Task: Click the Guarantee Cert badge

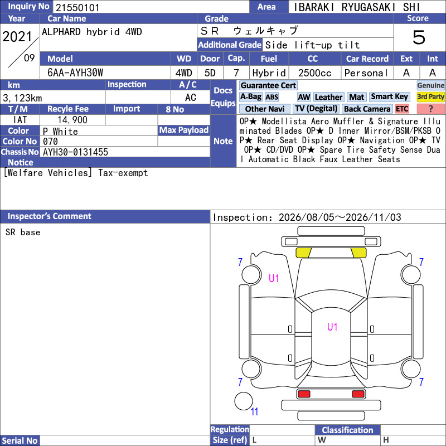Action: tap(268, 85)
